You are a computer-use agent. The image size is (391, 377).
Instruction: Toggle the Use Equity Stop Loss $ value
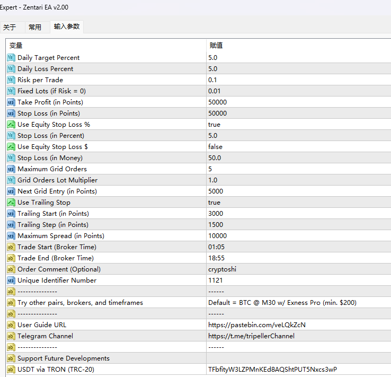[215, 146]
